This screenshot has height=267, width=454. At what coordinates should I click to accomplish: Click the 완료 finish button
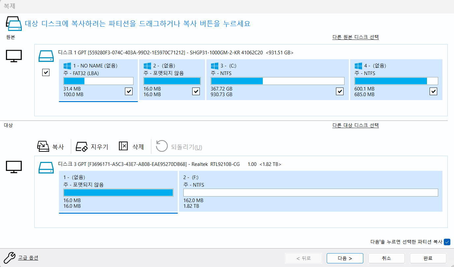(x=428, y=258)
